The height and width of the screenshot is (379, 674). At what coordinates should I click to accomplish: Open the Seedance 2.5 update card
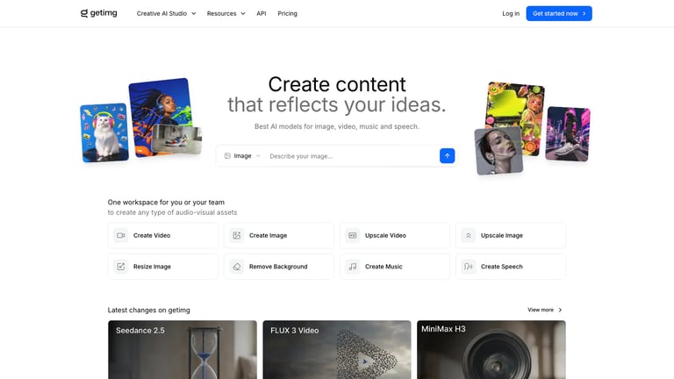183,350
